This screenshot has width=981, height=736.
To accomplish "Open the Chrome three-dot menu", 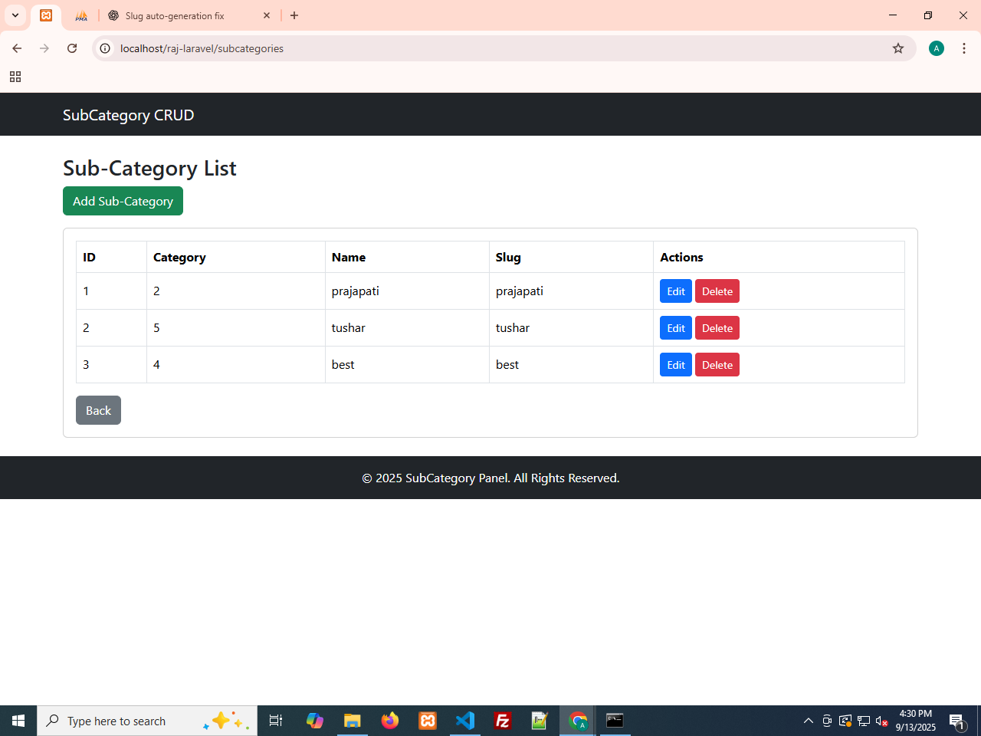I will coord(964,48).
